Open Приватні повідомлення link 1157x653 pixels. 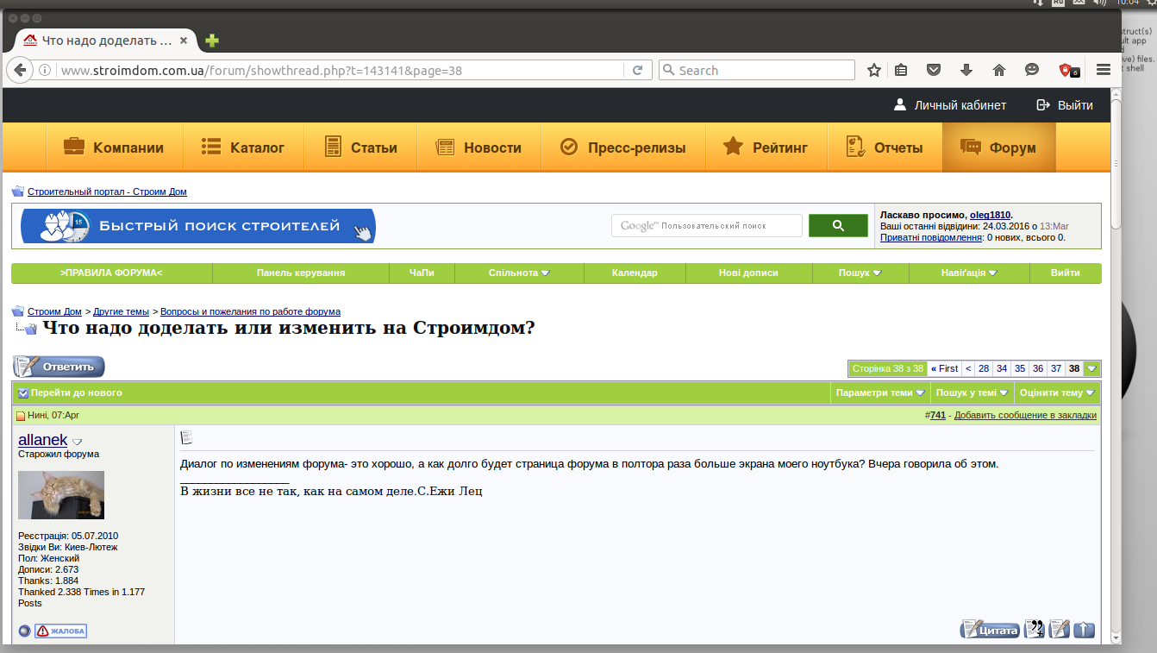pos(931,237)
